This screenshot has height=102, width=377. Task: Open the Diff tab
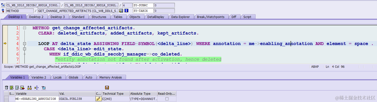[x=234, y=17]
